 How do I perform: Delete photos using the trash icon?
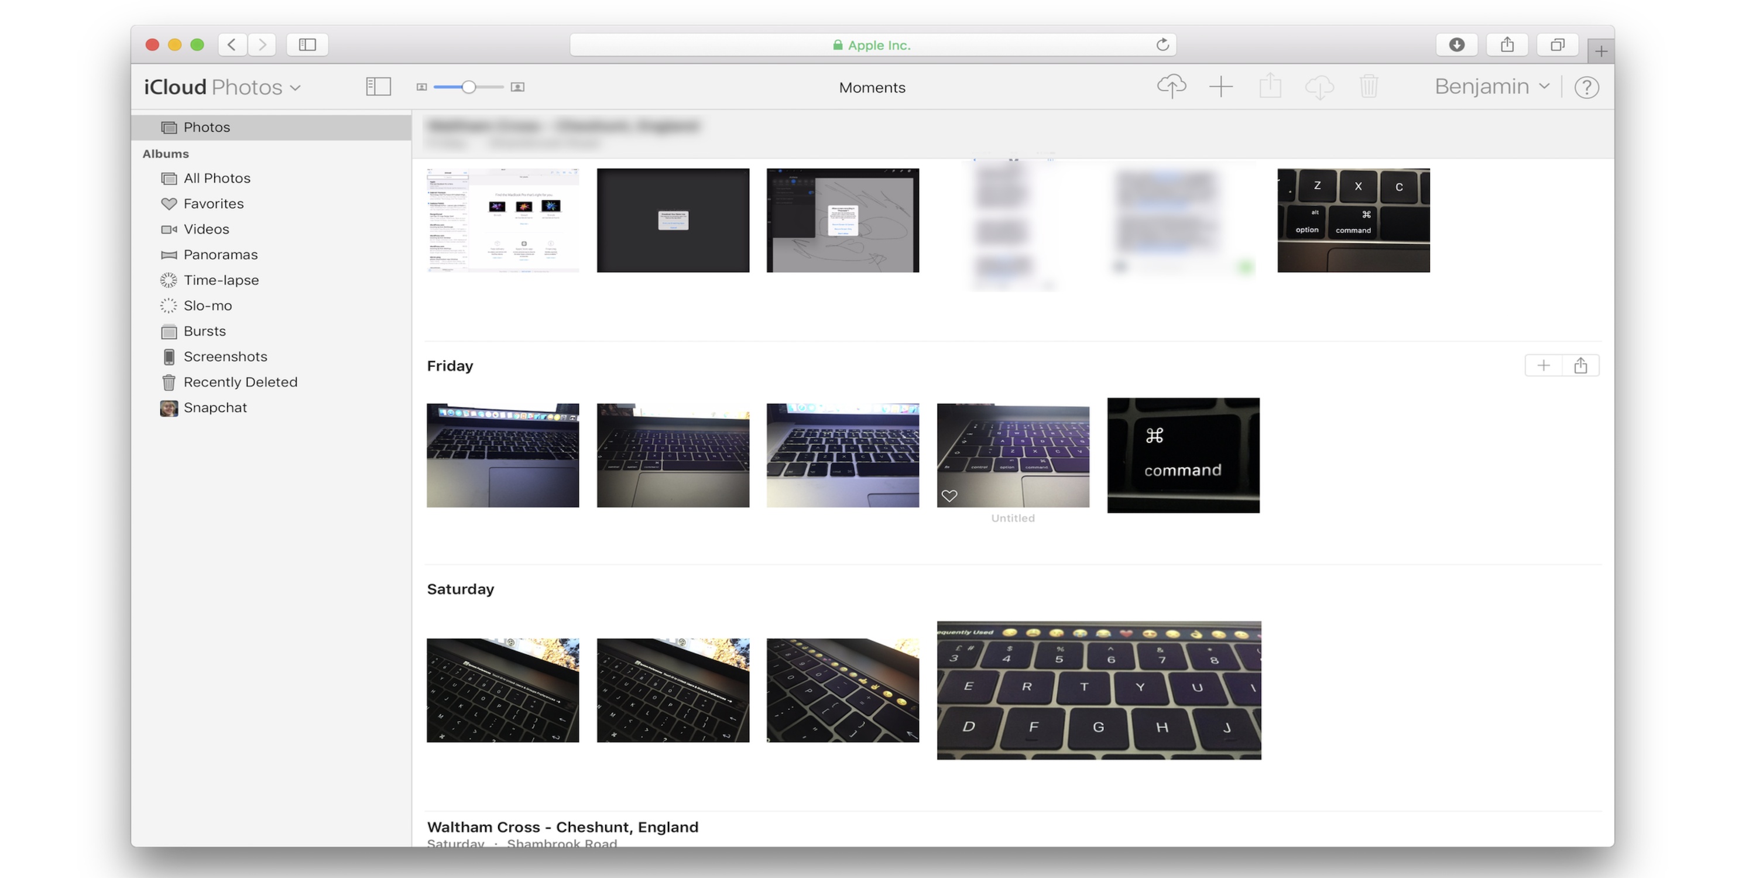point(1370,87)
